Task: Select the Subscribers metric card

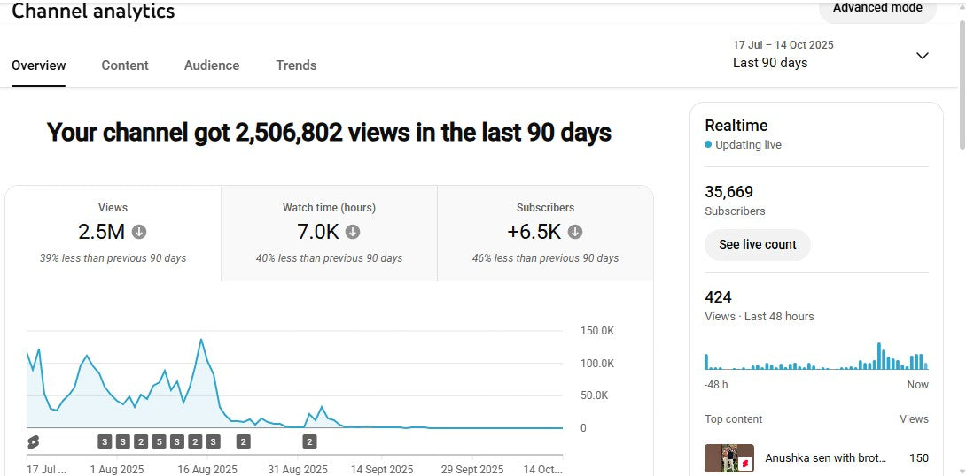Action: [545, 234]
